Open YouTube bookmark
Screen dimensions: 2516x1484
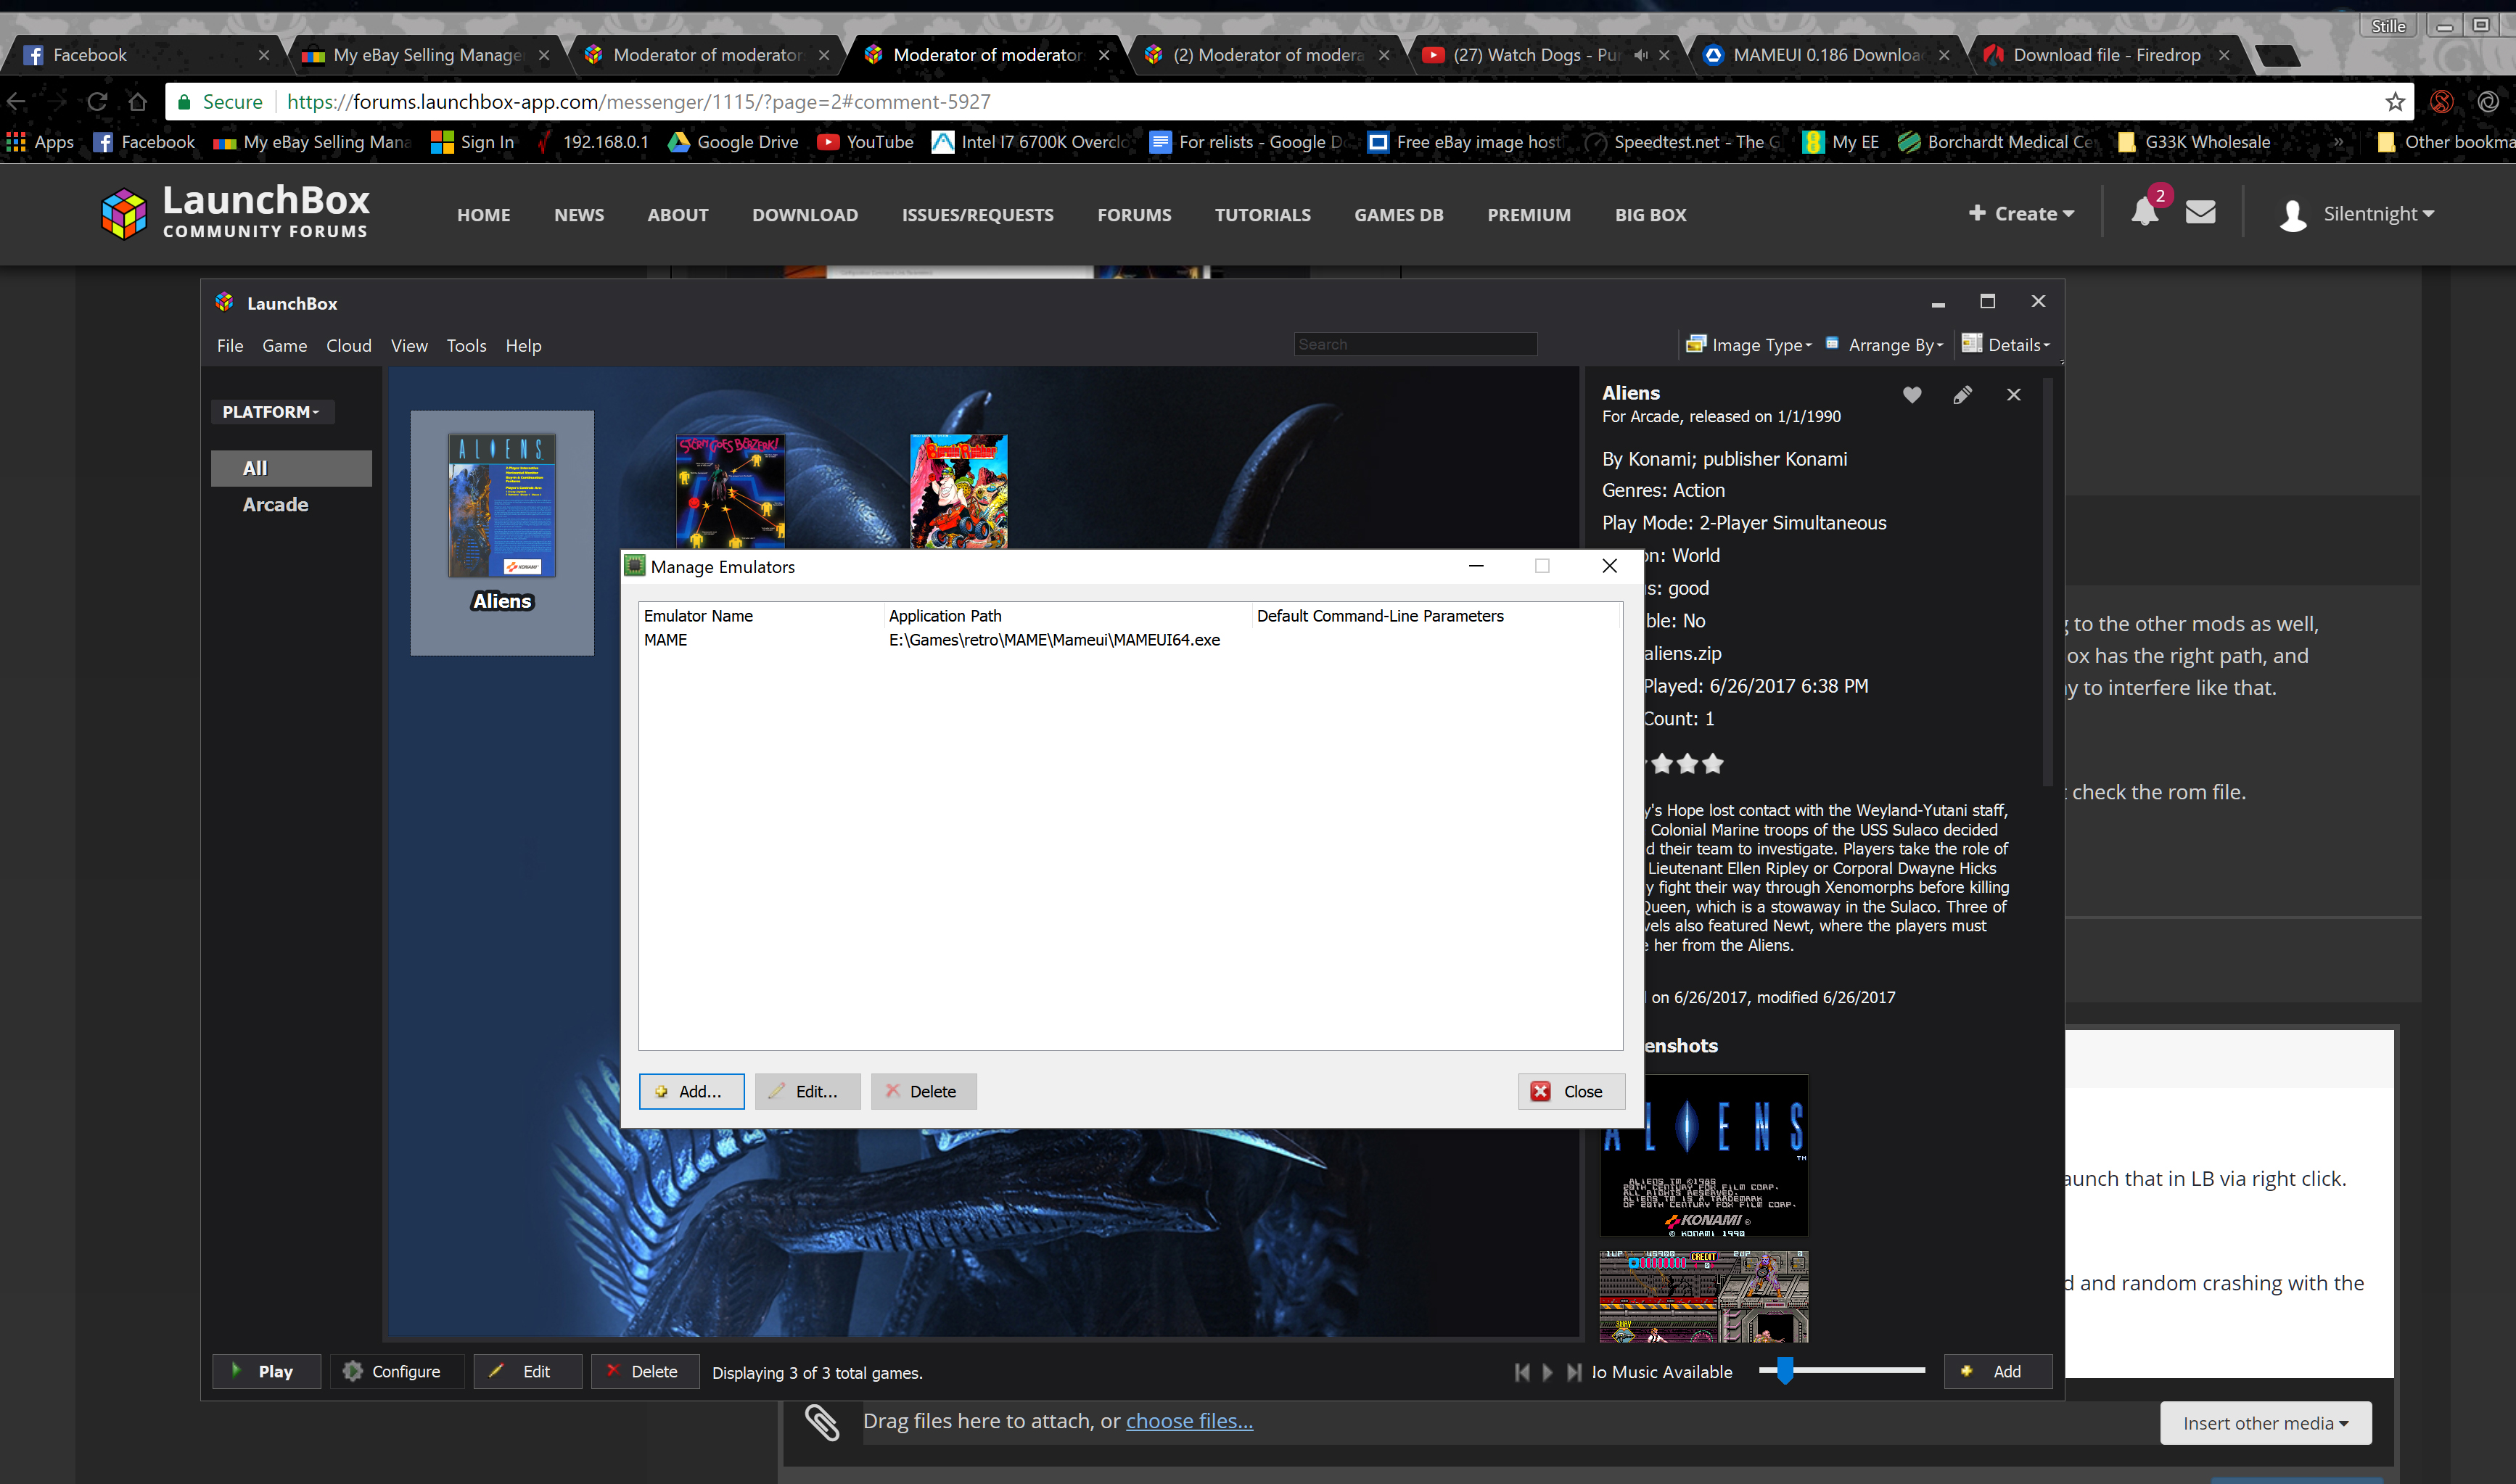[865, 142]
